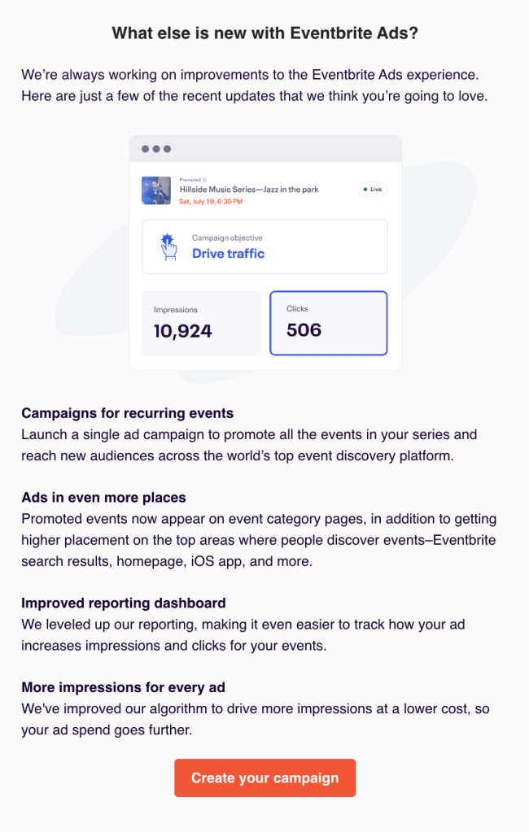Select the event thumbnail photo
This screenshot has height=832, width=529.
156,189
